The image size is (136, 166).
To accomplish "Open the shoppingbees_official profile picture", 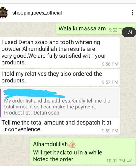I will point(4,13).
